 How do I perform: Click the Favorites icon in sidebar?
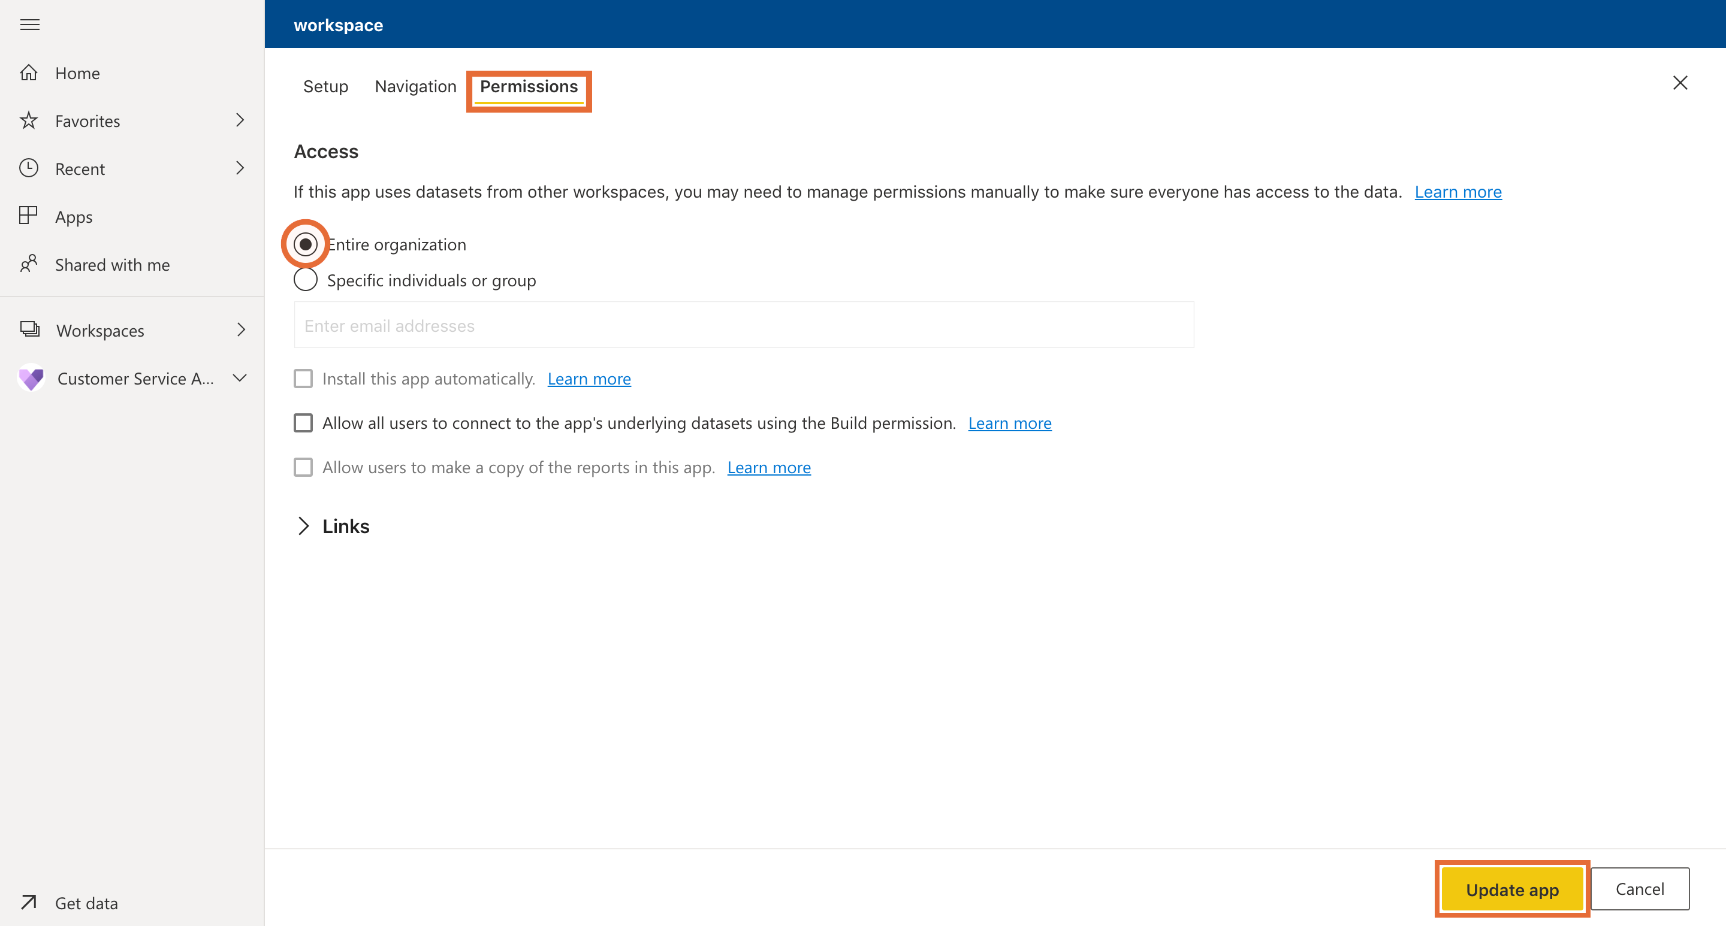(x=31, y=120)
